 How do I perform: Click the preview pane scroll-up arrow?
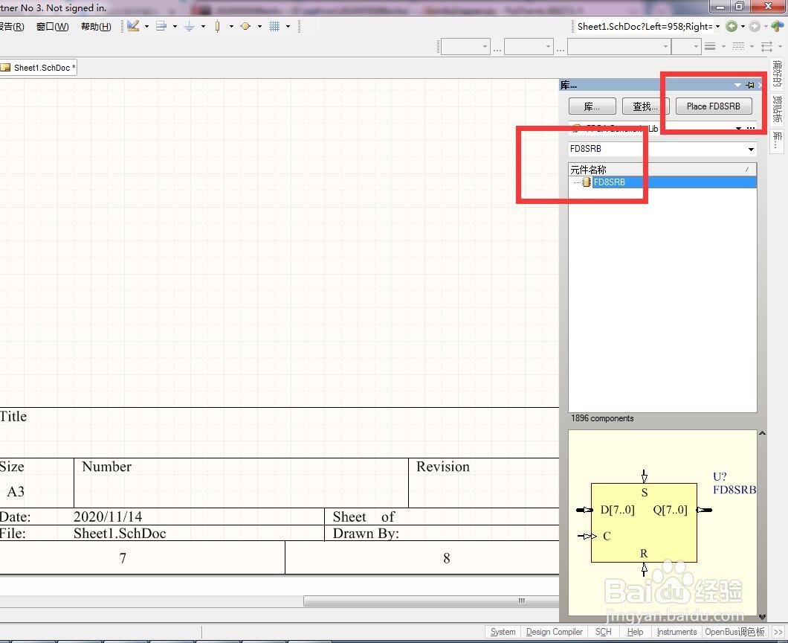(763, 433)
